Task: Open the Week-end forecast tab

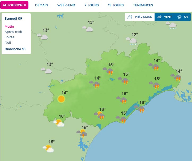Action: (66, 5)
